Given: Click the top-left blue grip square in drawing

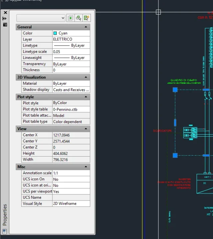Looking at the screenshot, I should click(175, 90).
